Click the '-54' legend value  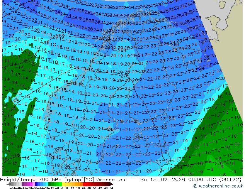[x=12, y=188]
